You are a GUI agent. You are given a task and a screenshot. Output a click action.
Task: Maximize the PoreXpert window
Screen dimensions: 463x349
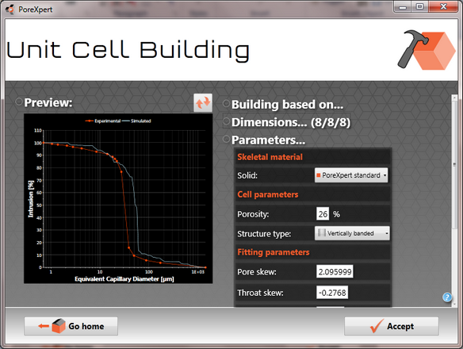tap(419, 7)
